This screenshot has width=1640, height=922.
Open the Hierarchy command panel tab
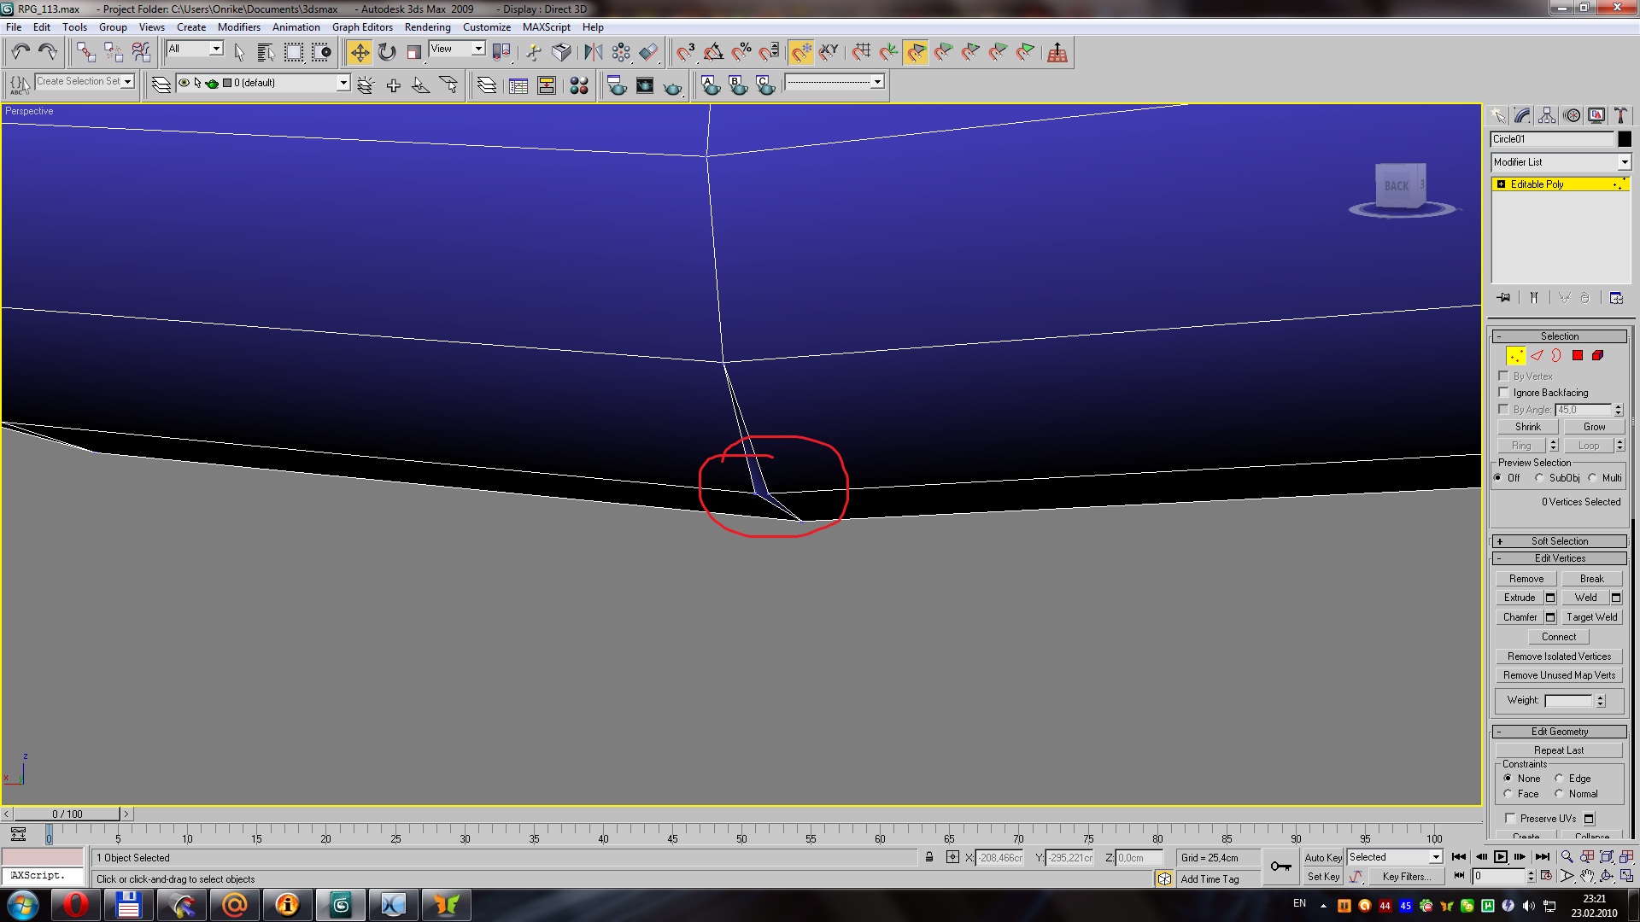(1547, 115)
